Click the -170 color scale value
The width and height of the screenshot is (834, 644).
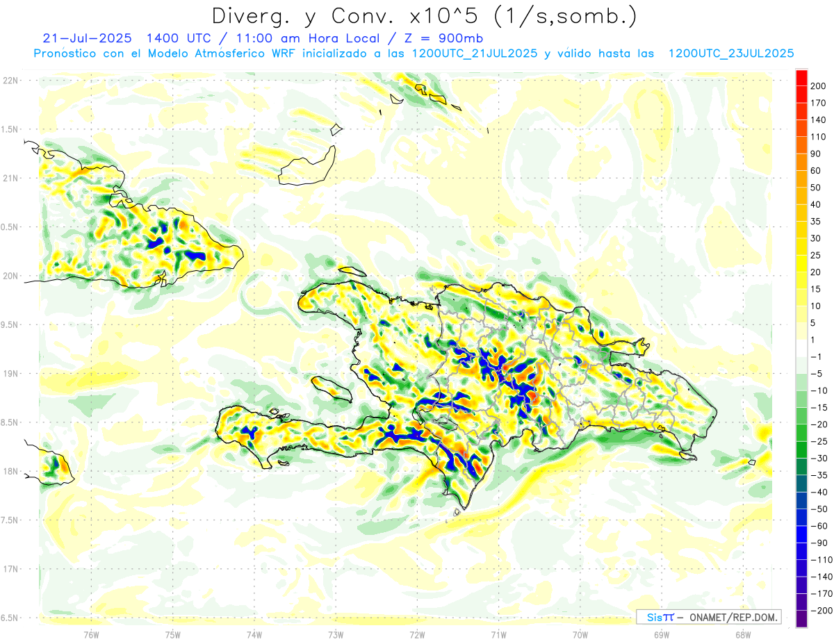pyautogui.click(x=821, y=593)
